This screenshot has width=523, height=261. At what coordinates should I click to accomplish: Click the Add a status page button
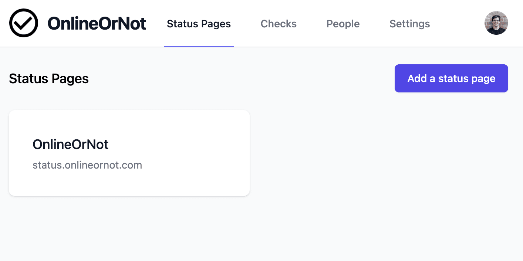[x=451, y=78]
